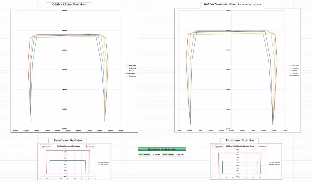Select 'Exterior' label in Pantógrafo Apoyo chart
Screen dimensions: 312x182
90,146
